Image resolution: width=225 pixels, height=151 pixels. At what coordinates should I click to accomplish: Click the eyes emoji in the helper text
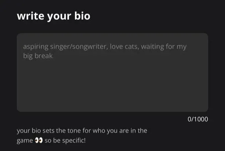click(39, 140)
